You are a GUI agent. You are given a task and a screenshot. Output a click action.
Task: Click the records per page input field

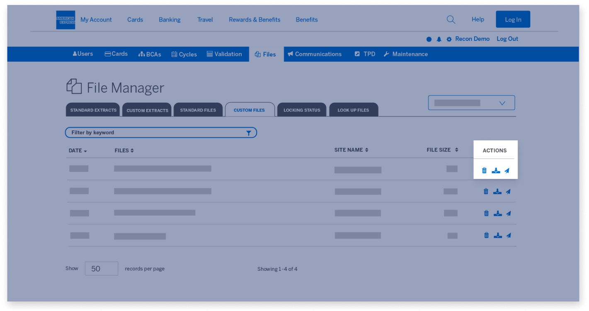(x=101, y=268)
